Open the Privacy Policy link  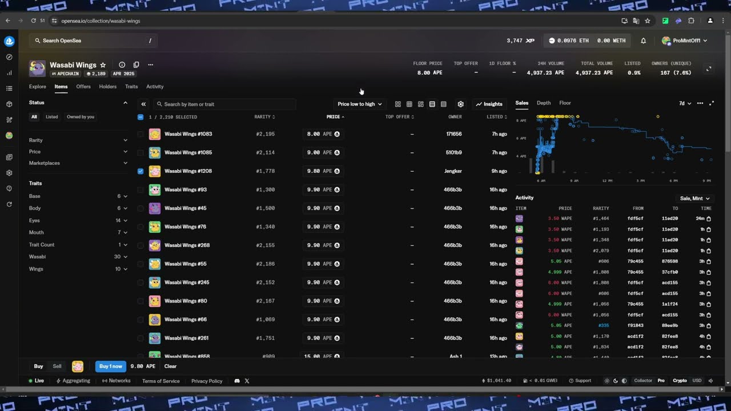pos(207,381)
